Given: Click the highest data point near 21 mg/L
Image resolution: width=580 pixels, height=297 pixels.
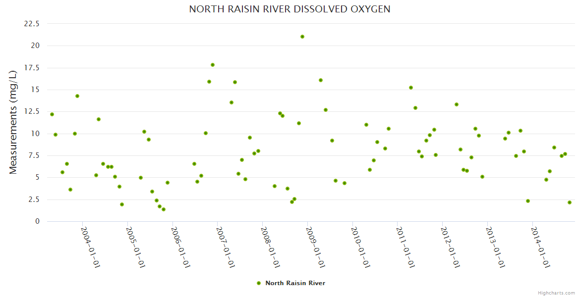Looking at the screenshot, I should coord(302,37).
